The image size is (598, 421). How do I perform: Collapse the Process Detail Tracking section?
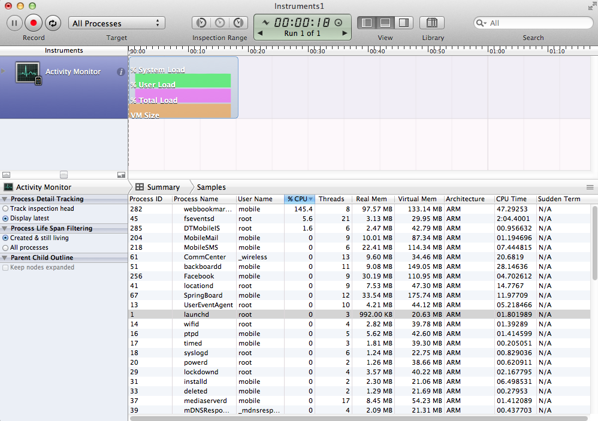click(5, 199)
